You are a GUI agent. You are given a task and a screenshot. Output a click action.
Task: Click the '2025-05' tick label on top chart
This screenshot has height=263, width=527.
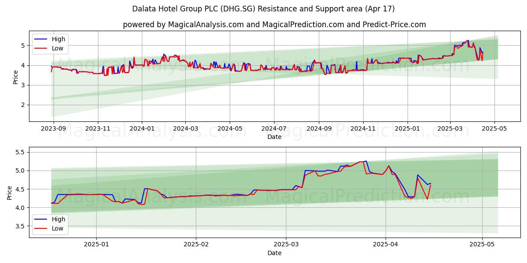pyautogui.click(x=495, y=128)
